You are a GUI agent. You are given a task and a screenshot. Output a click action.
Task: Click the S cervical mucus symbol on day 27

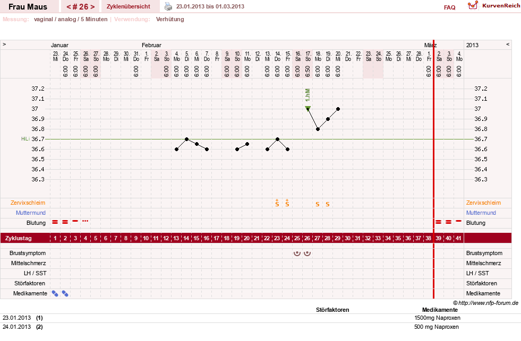(x=318, y=204)
